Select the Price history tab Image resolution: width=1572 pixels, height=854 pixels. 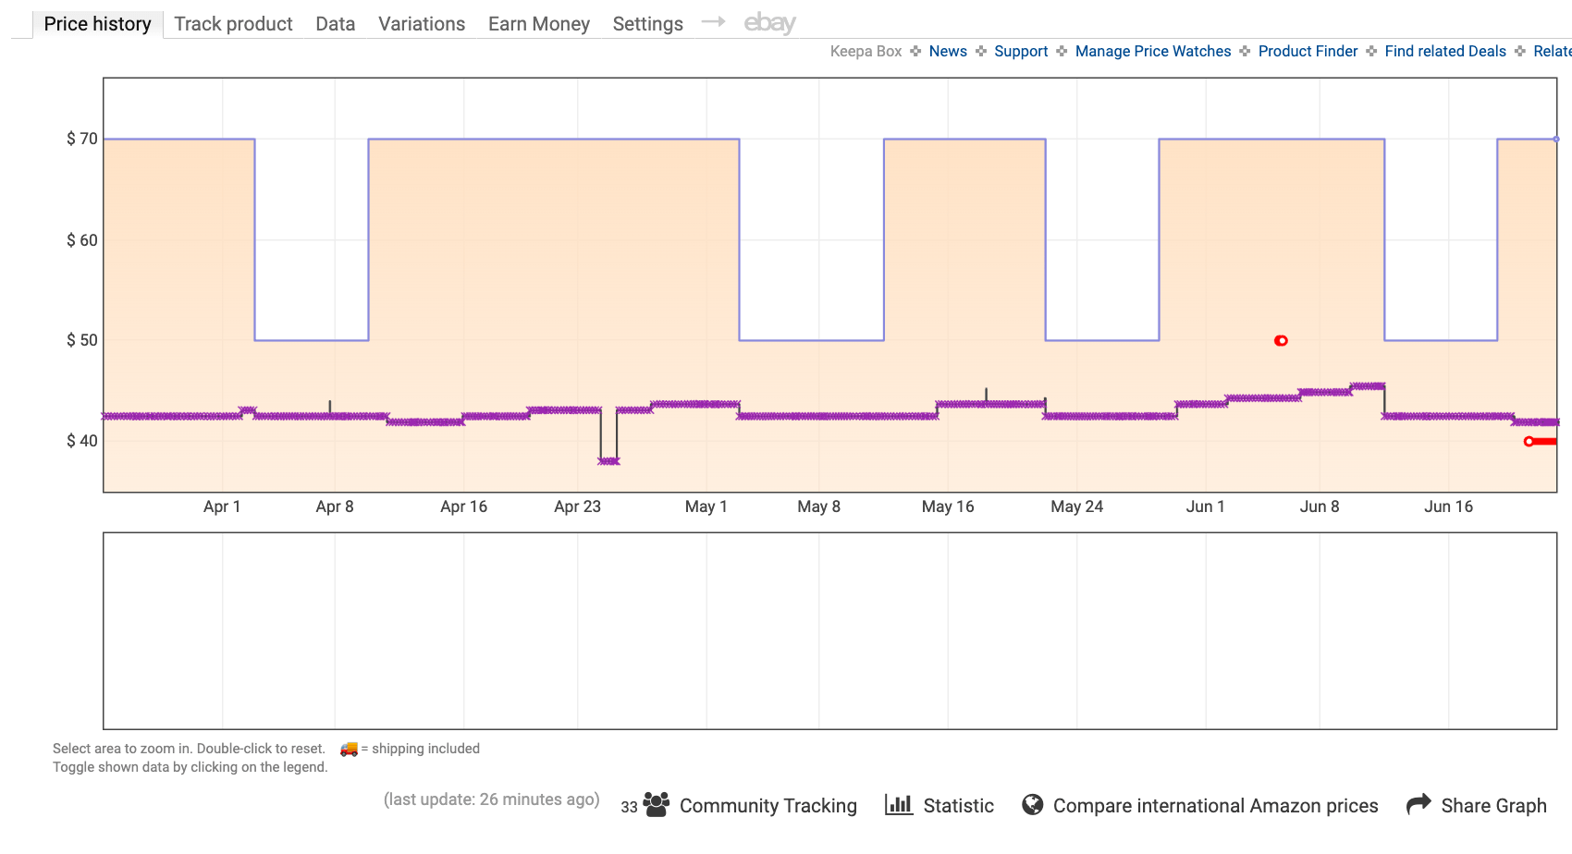[x=97, y=24]
